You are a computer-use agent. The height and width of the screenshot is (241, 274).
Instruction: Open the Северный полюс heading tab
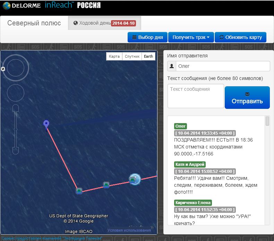34,23
